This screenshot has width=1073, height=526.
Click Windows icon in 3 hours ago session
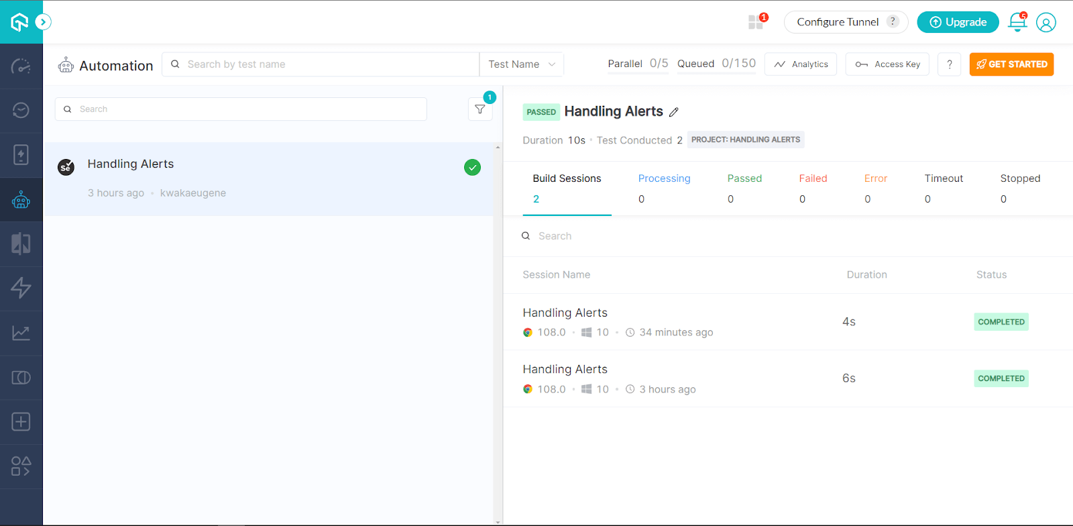(586, 389)
